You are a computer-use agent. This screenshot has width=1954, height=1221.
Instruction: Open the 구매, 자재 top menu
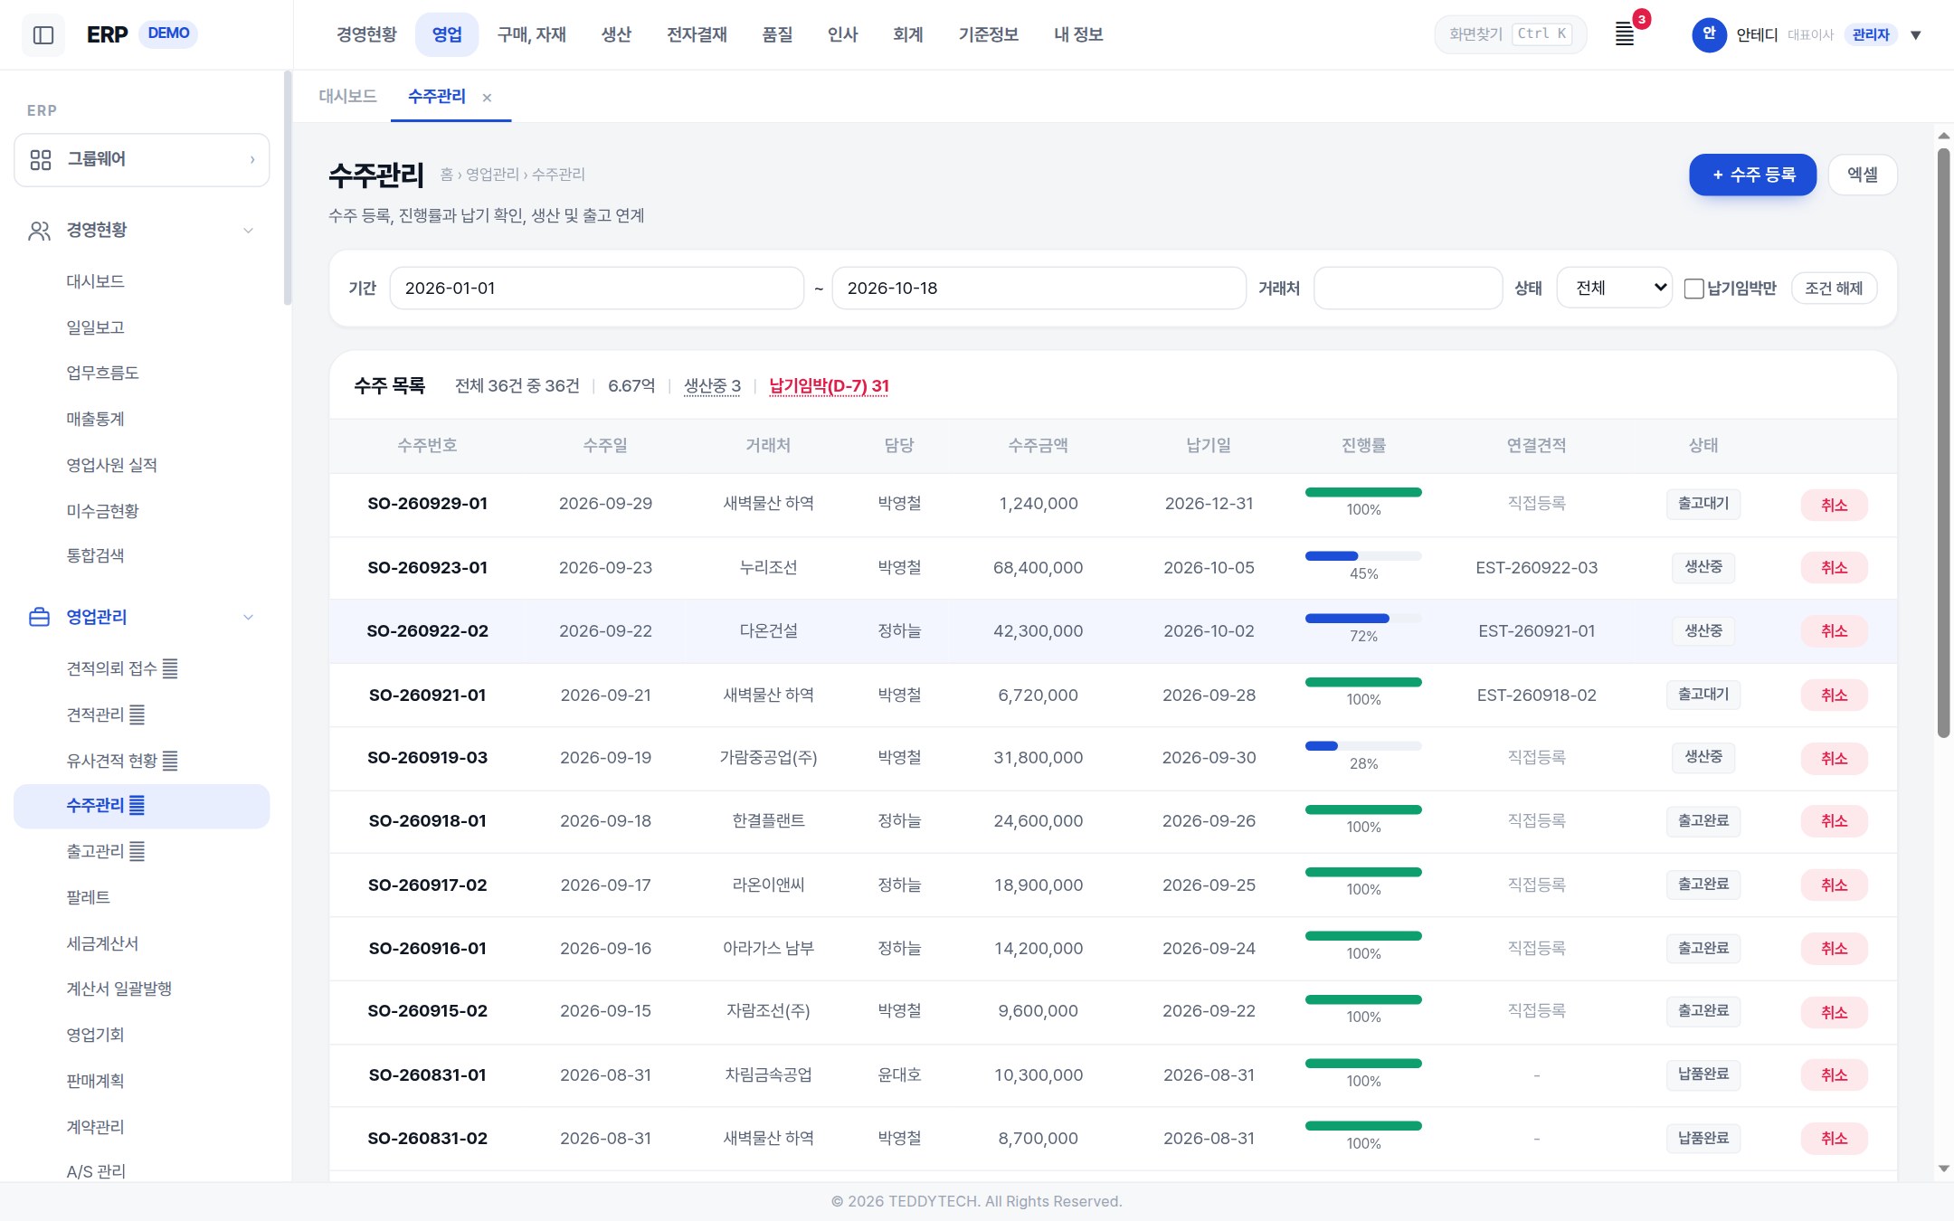pos(532,34)
